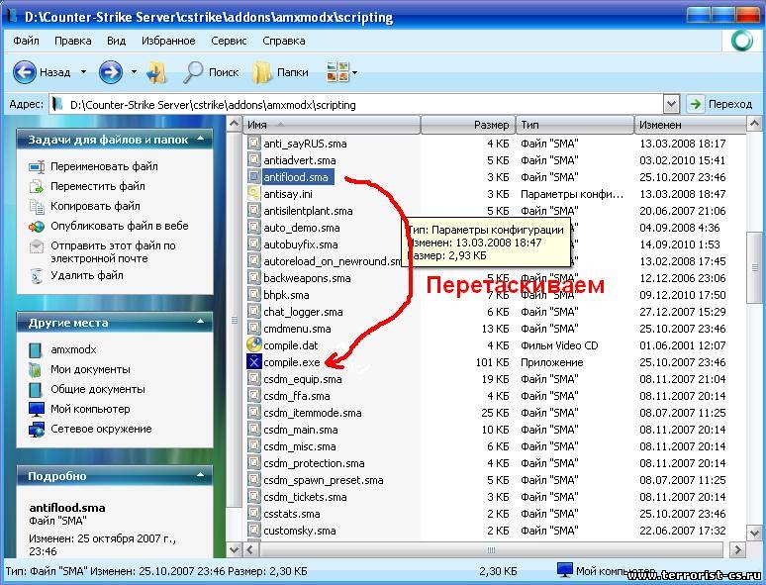
Task: Click Отправить этот файл по электронной почте
Action: (x=113, y=252)
